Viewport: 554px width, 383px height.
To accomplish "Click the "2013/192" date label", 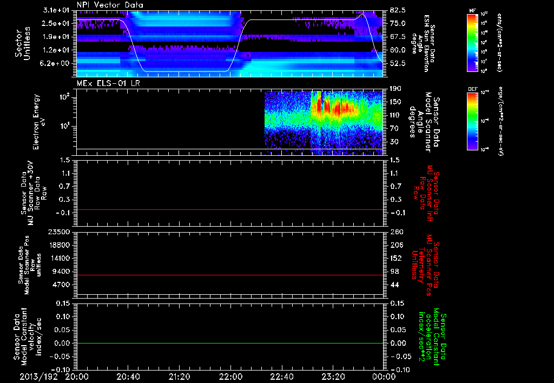I will coord(38,377).
